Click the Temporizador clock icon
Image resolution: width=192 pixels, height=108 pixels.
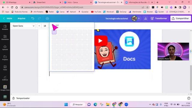(13, 98)
